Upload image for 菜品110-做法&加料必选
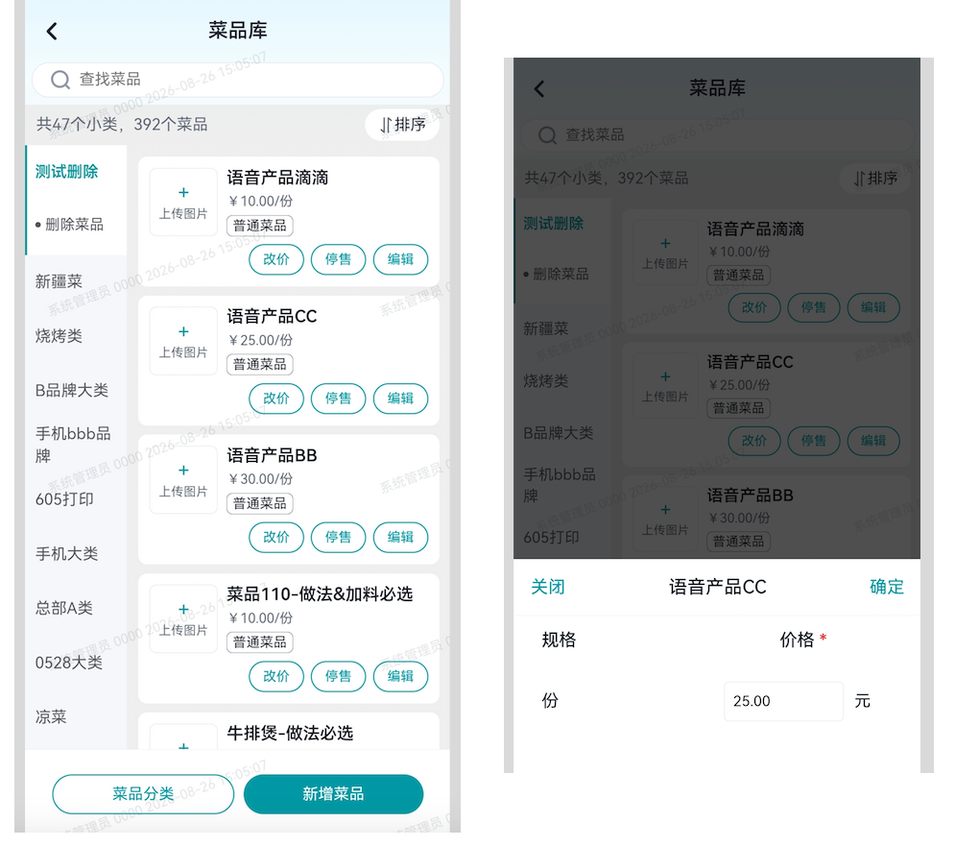Screen dimensions: 955x846 point(183,618)
